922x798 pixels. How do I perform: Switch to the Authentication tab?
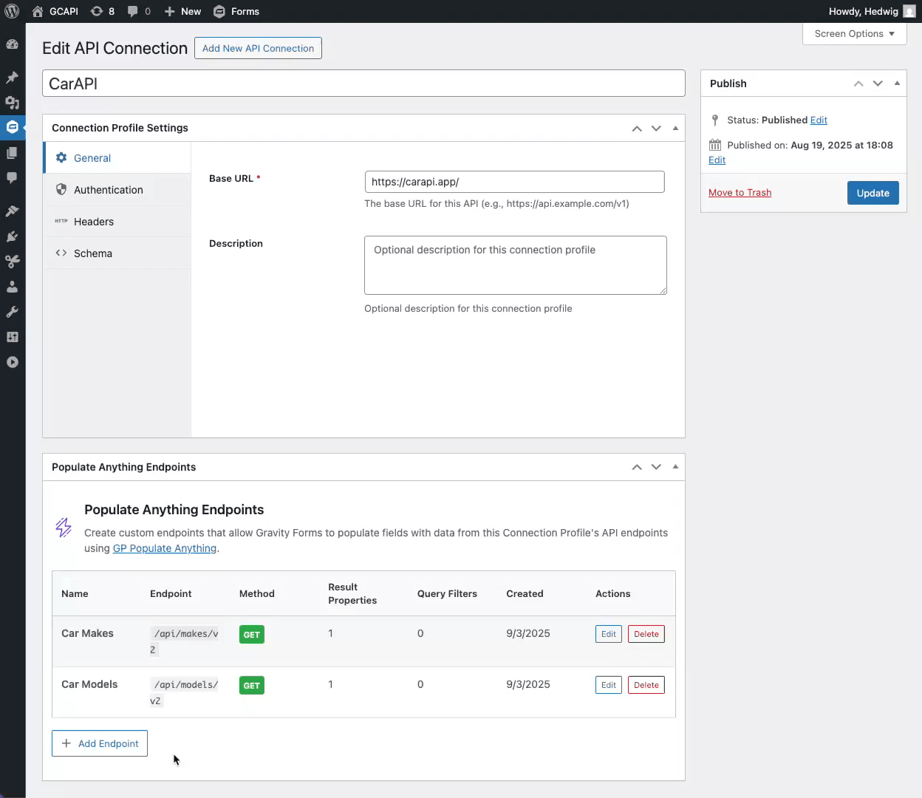(117, 190)
